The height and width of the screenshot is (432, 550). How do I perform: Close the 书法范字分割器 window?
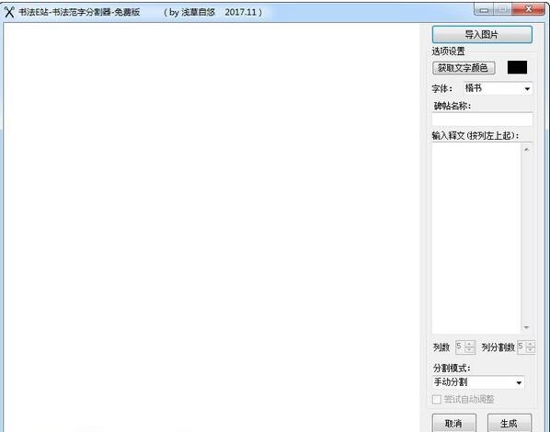529,10
